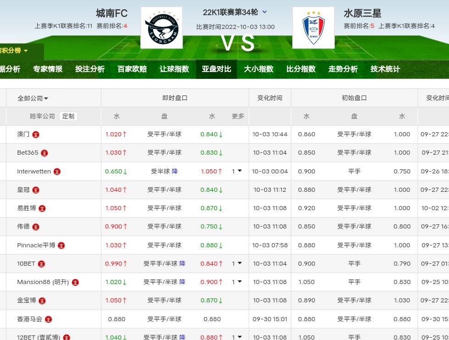Viewport: 449px width, 340px height.
Task: Click red 主 icon beside Bet365
Action: pyautogui.click(x=44, y=153)
